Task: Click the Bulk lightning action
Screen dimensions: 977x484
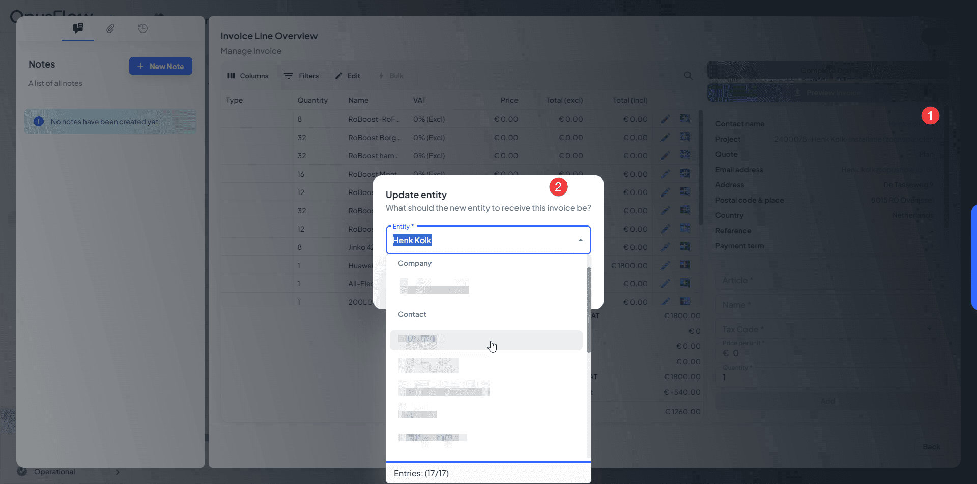Action: [x=391, y=76]
